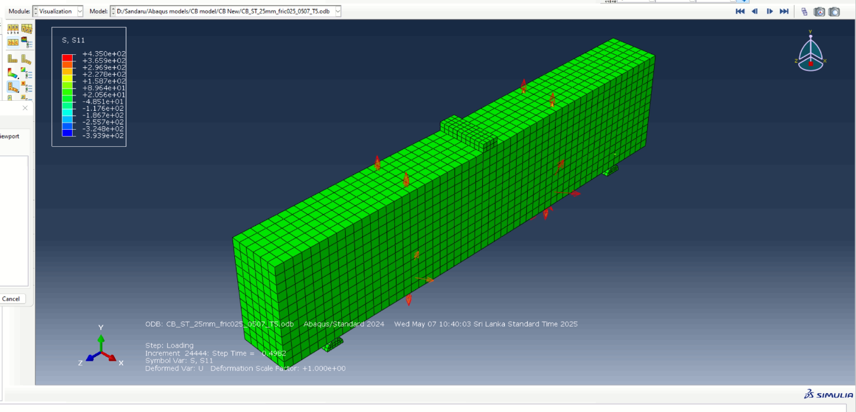Jump to the last frame
856x412 pixels.
coord(784,11)
